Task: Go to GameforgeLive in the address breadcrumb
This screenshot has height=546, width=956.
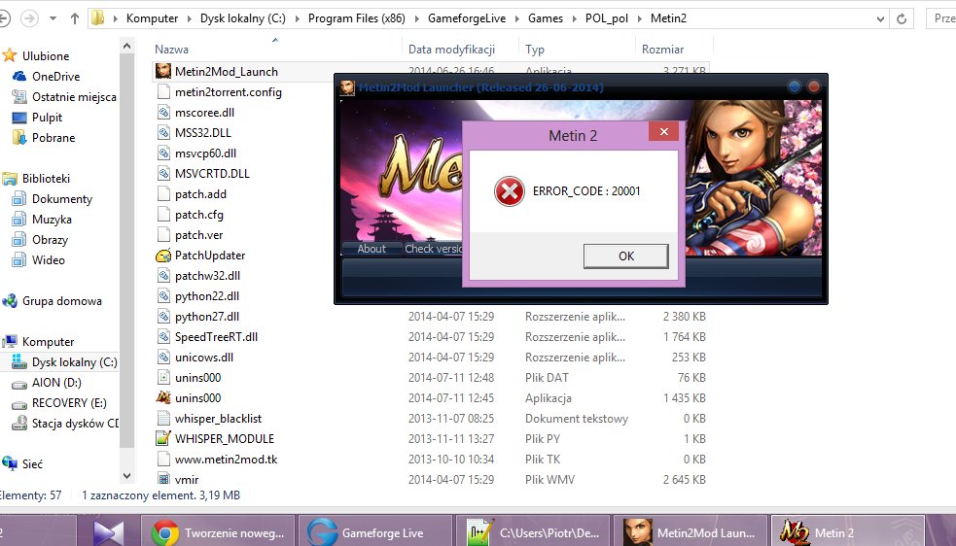Action: click(x=467, y=18)
